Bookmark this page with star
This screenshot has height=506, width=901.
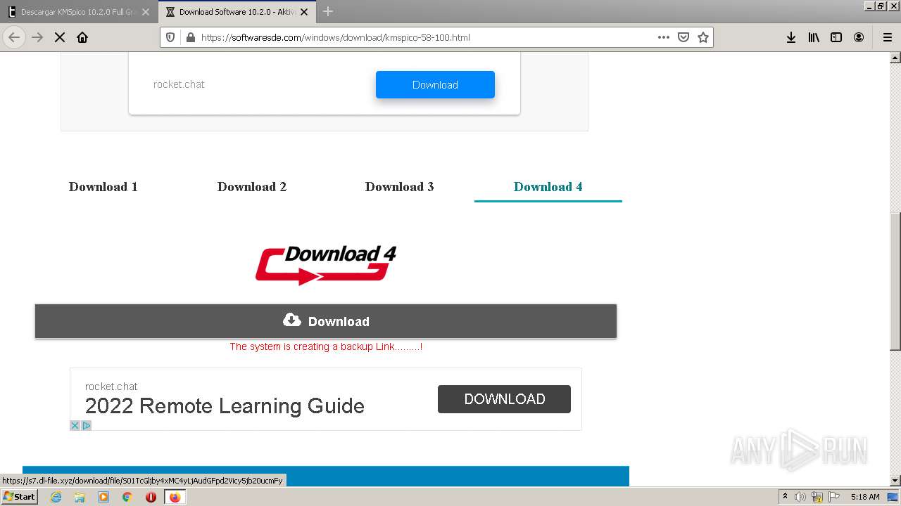coord(703,37)
